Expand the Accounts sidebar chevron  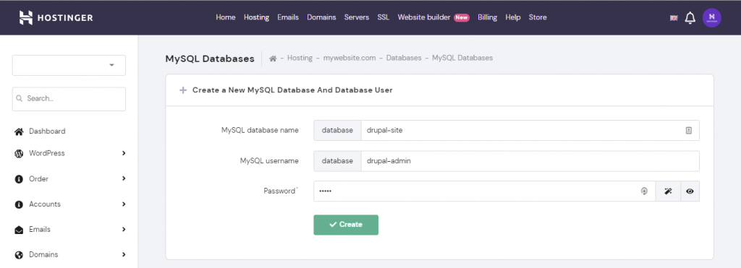[124, 204]
